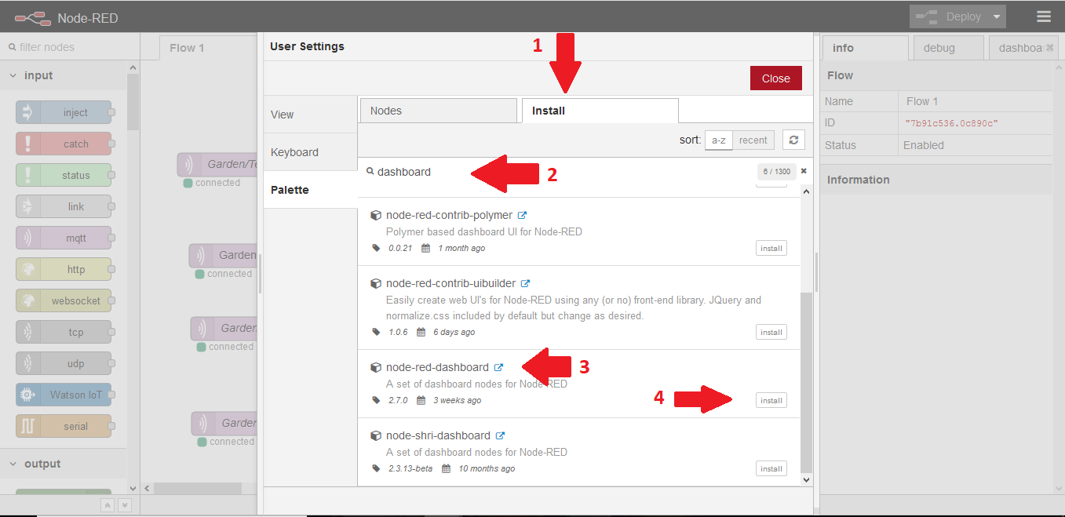The width and height of the screenshot is (1065, 517).
Task: Open node-red-contrib-uibuilder external link
Action: pyautogui.click(x=525, y=283)
